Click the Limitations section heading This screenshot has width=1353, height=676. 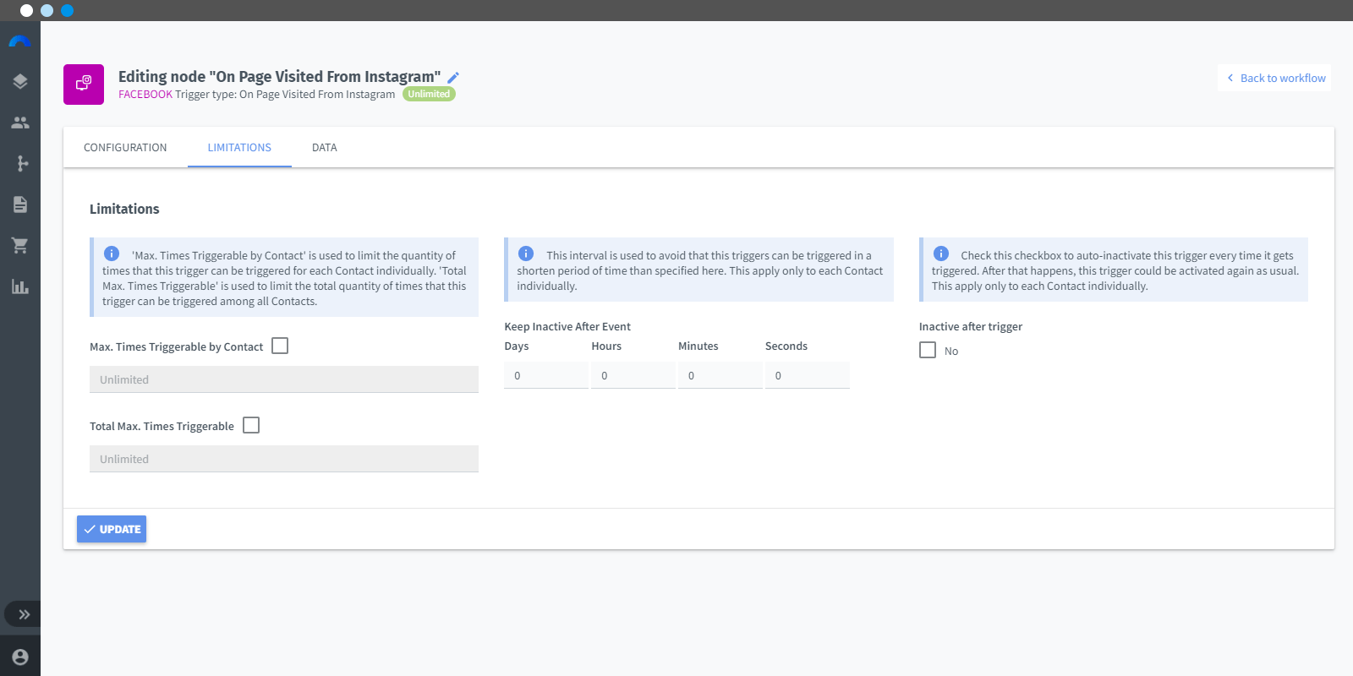coord(124,209)
